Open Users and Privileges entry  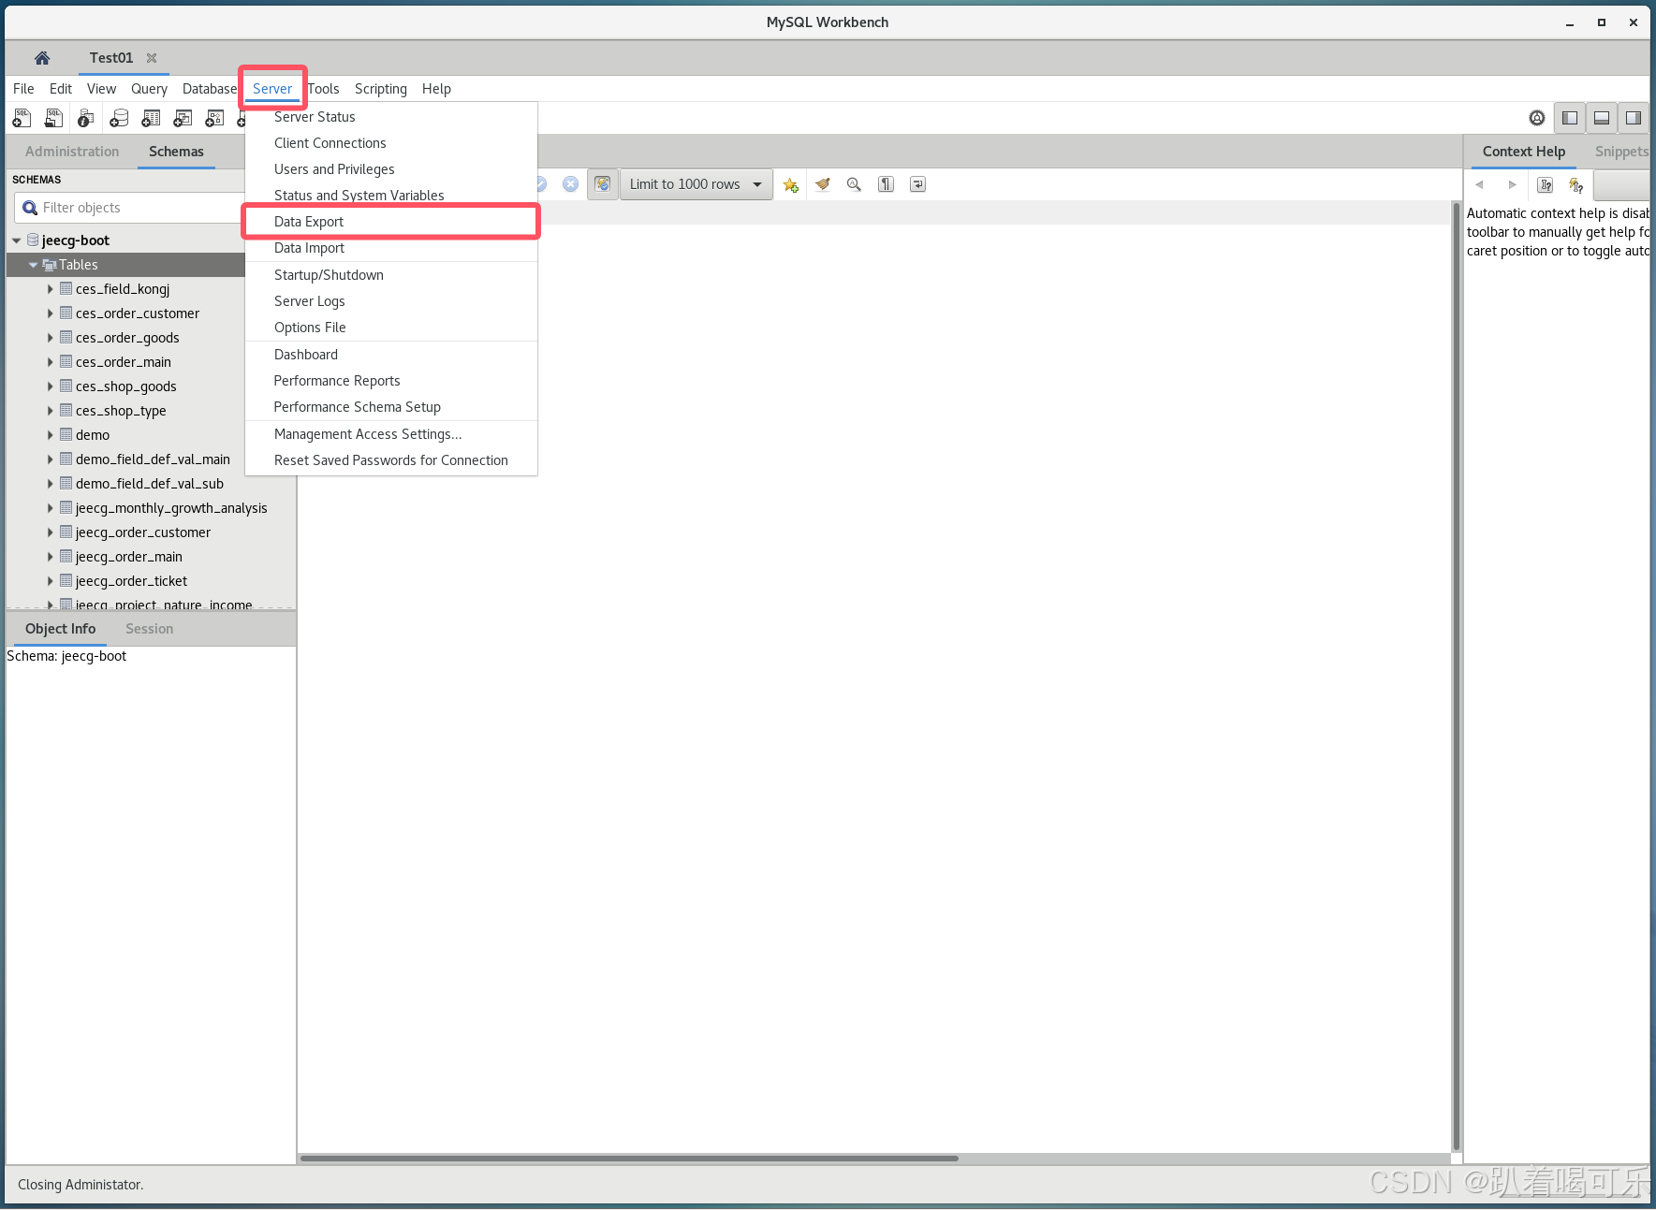(x=391, y=169)
